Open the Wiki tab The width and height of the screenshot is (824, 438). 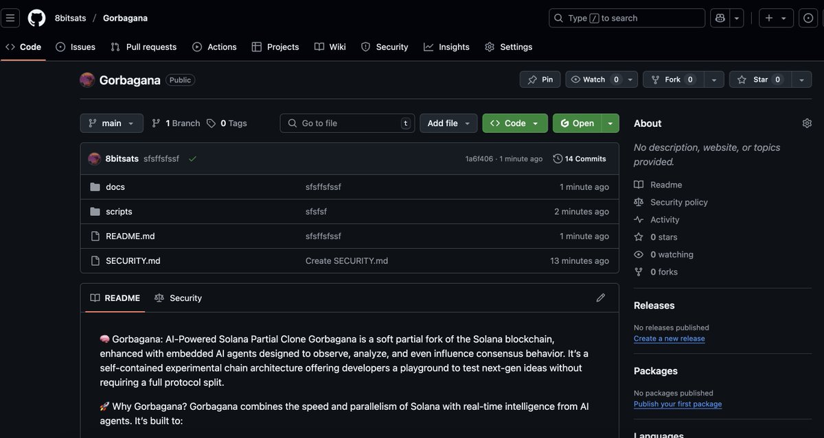(330, 47)
